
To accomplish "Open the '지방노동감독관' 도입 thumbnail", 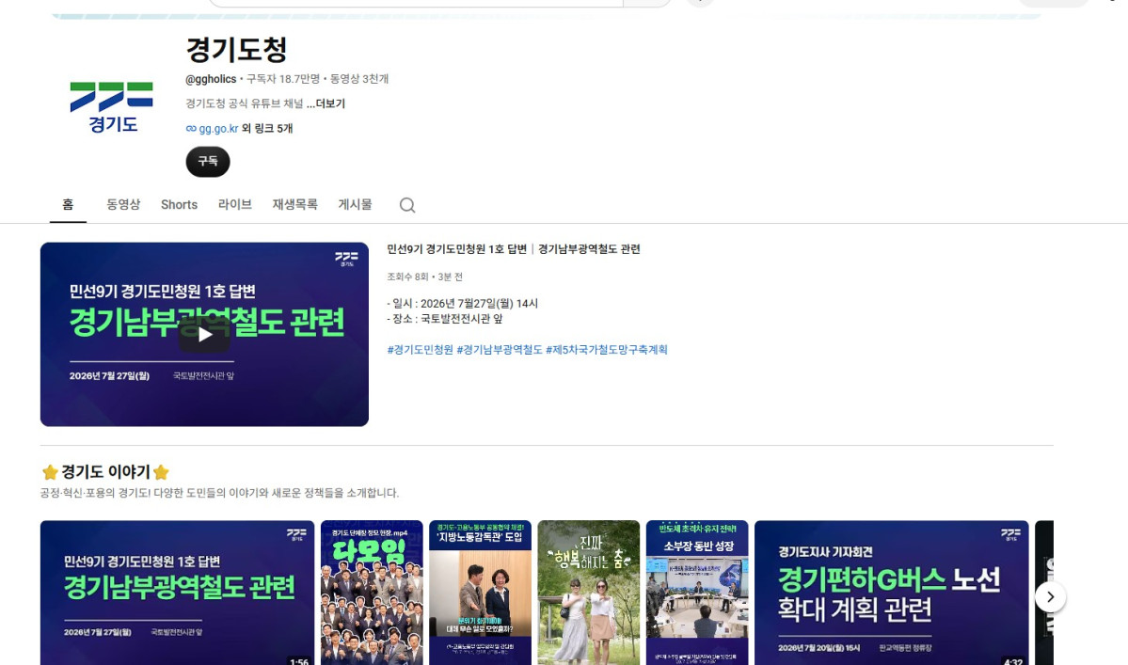I will tap(481, 593).
